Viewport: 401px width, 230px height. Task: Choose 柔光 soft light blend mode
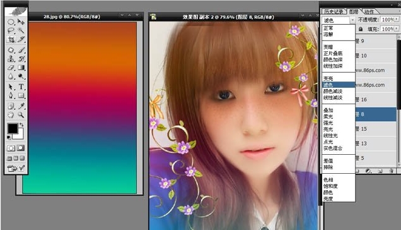339,117
